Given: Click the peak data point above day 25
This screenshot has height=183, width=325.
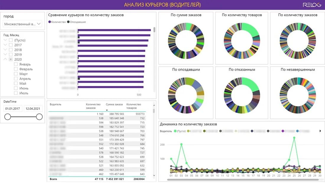Looking at the screenshot, I should pyautogui.click(x=294, y=138).
